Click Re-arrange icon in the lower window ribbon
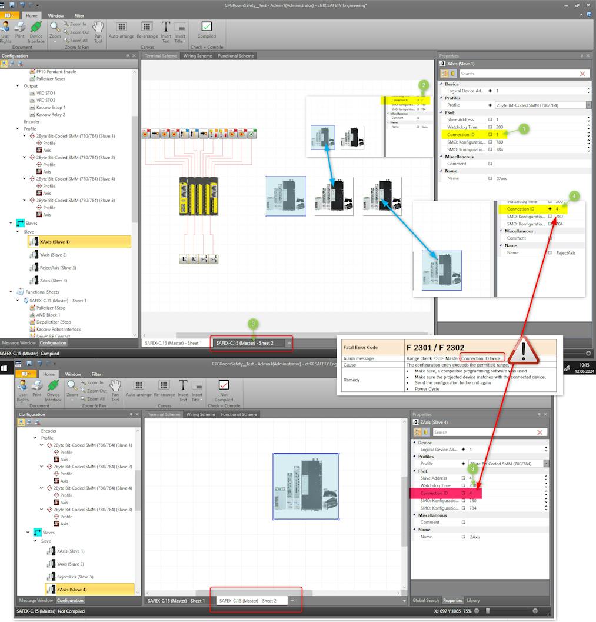 pyautogui.click(x=164, y=386)
